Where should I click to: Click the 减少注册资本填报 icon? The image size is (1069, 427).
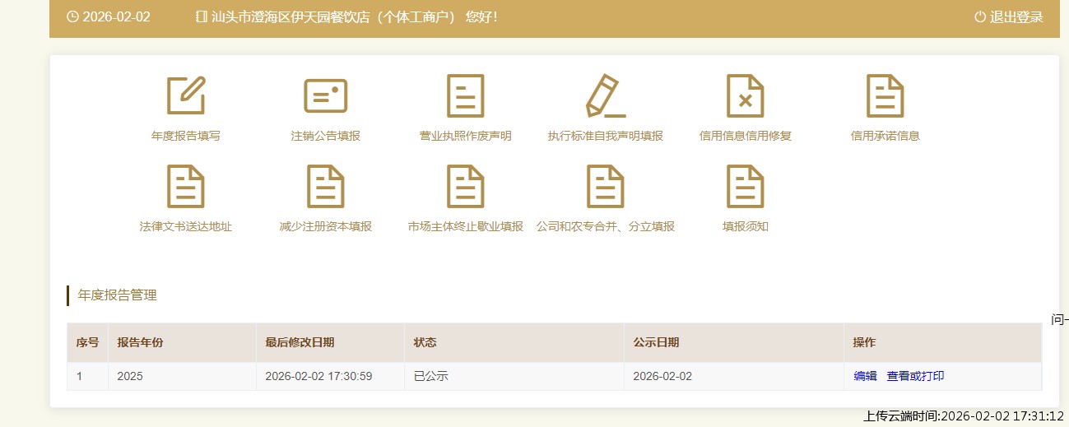[x=325, y=186]
